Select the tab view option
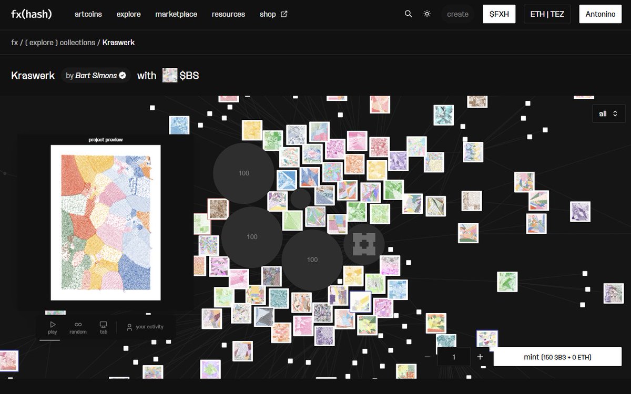 (104, 328)
